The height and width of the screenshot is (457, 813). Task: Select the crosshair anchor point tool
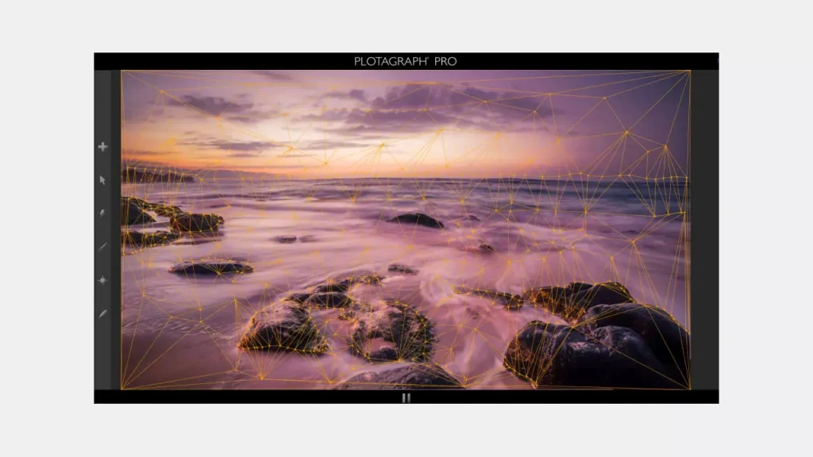tap(102, 280)
